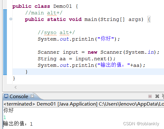
Task: Collapse the main method fold marker
Action: pyautogui.click(x=11, y=19)
